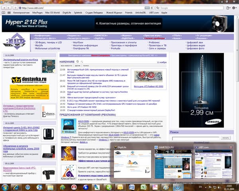Open the Friends bookmark
Image resolution: width=239 pixels, height=191 pixels.
tap(129, 13)
